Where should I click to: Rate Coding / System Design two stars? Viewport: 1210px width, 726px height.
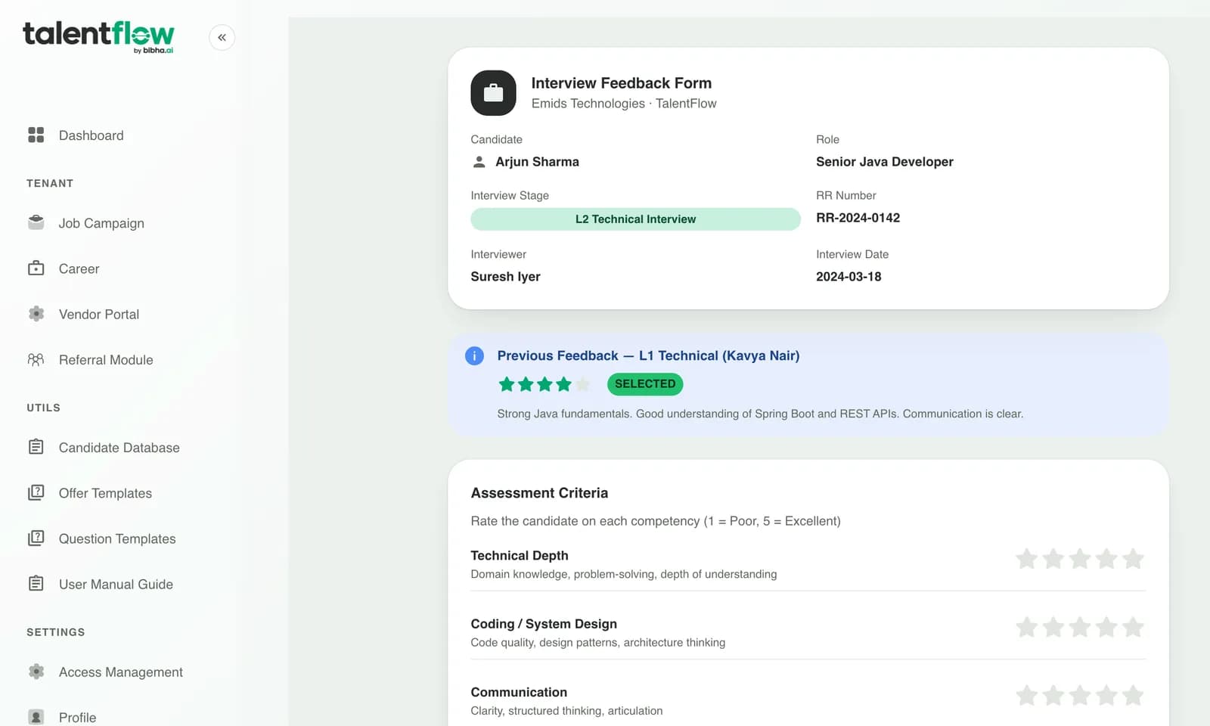(1053, 627)
